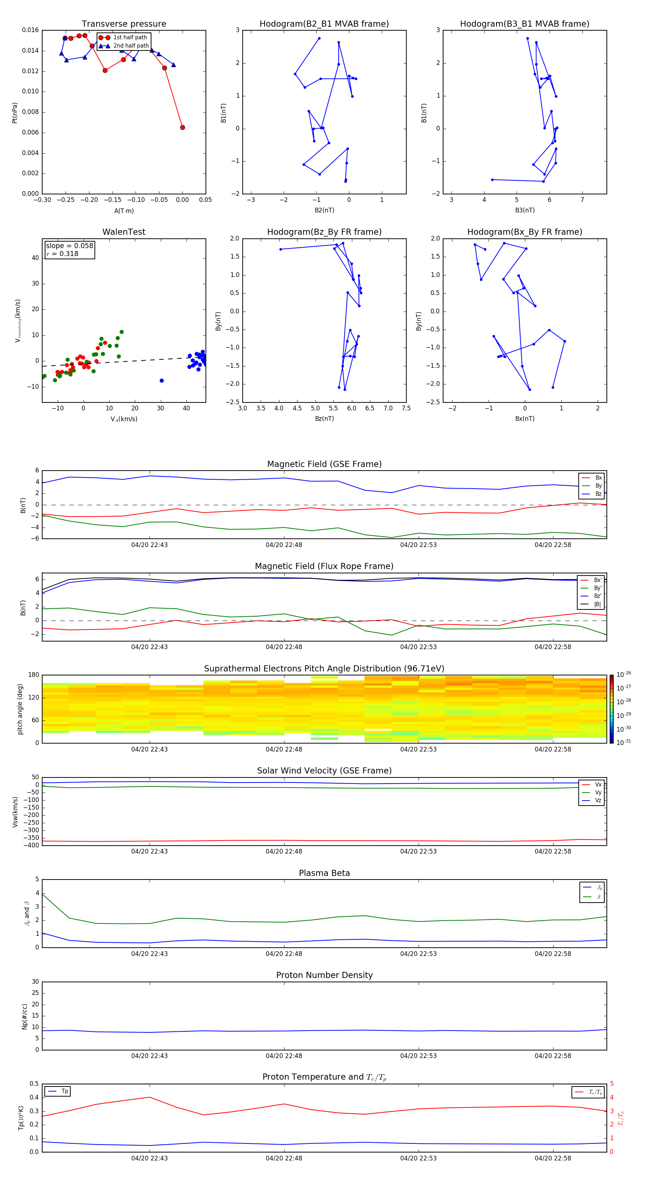Screen dimensions: 649x1190
Task: Click the Np(#/cc) axis label
Action: coord(25,1016)
